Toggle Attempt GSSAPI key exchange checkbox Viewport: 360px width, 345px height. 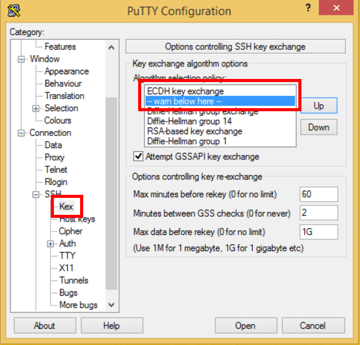(139, 157)
